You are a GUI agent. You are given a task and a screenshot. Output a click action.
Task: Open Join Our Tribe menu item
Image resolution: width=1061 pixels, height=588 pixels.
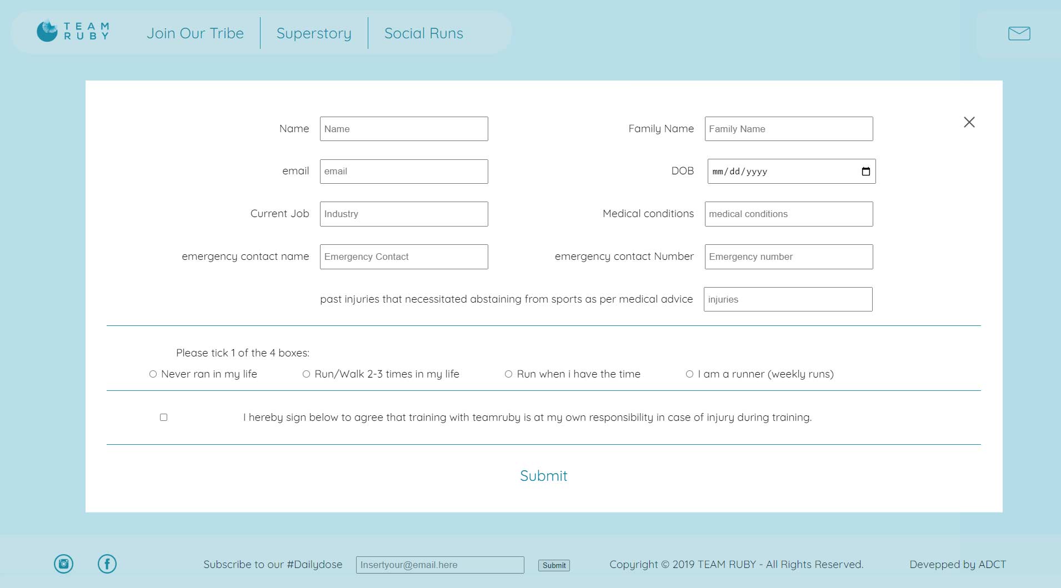point(195,33)
